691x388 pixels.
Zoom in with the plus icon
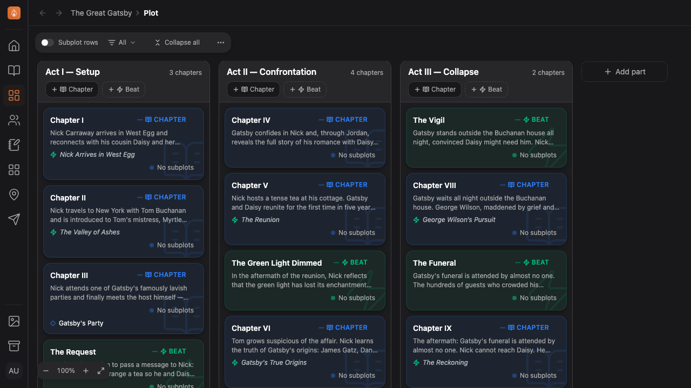click(86, 371)
